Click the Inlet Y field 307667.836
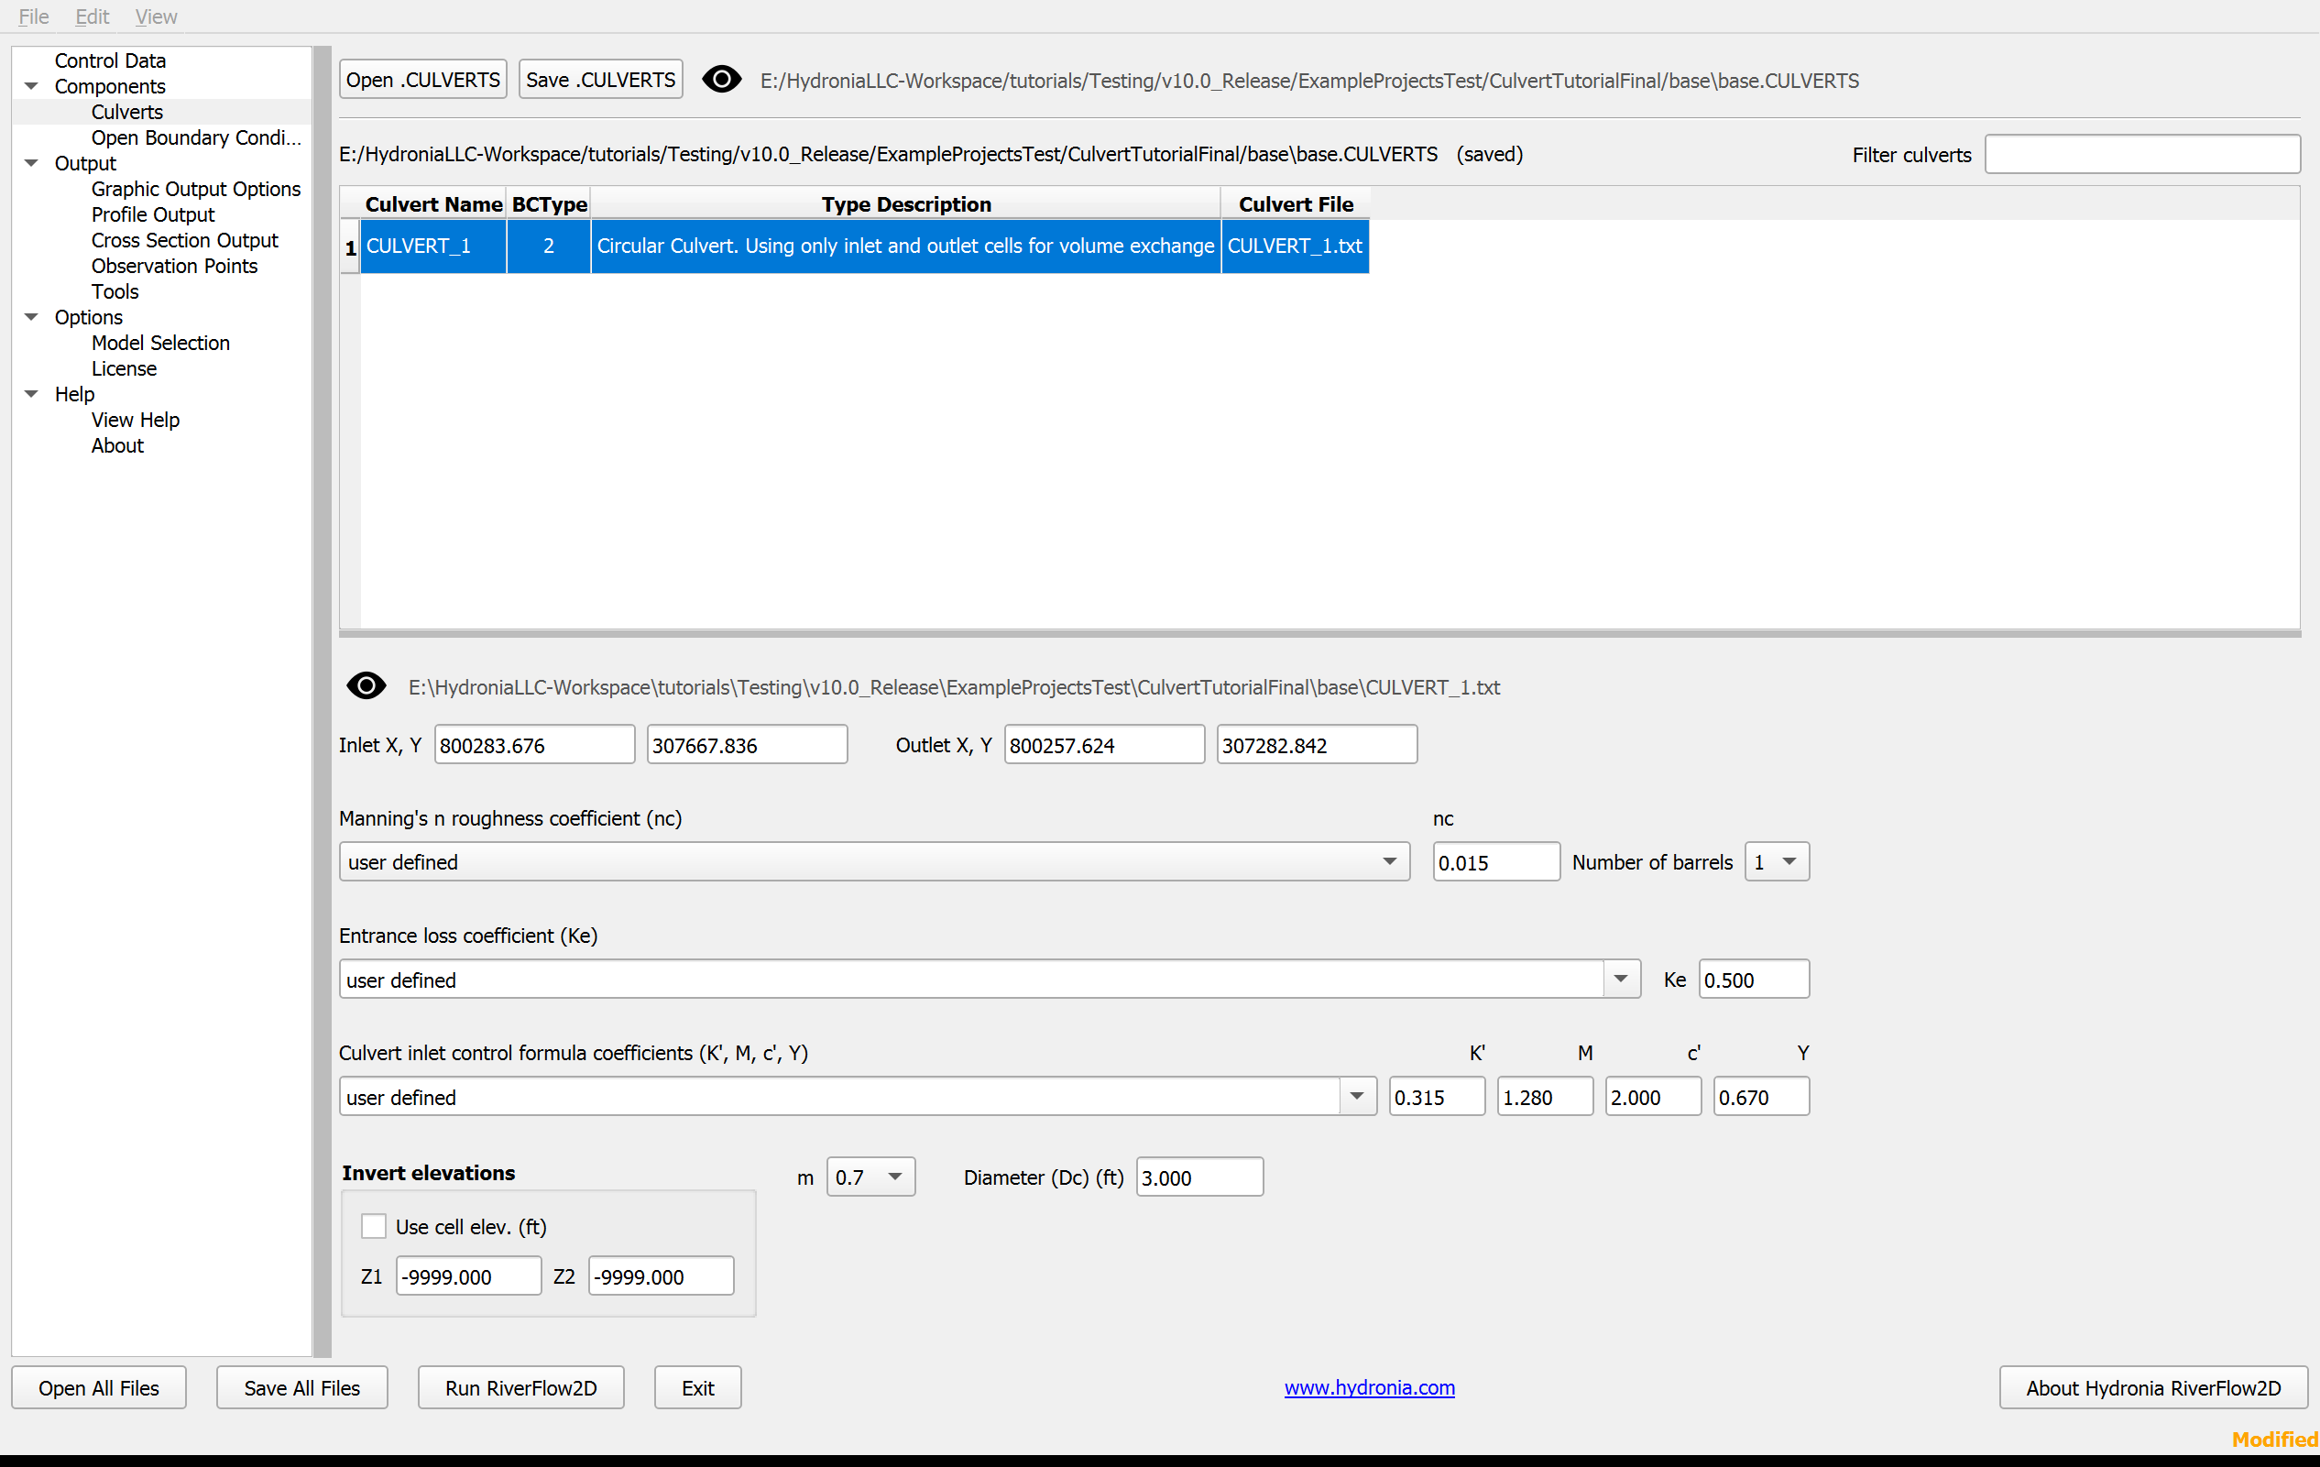2320x1467 pixels. (747, 745)
